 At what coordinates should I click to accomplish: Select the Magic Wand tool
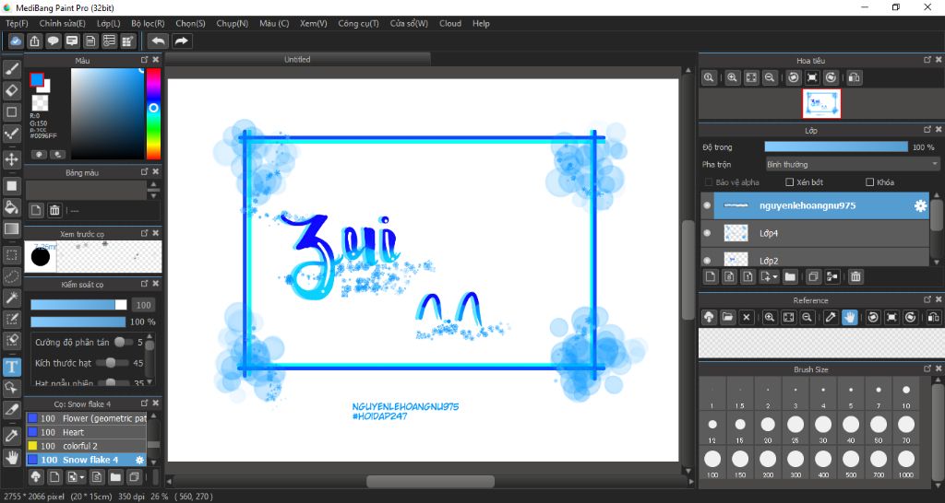tap(11, 298)
